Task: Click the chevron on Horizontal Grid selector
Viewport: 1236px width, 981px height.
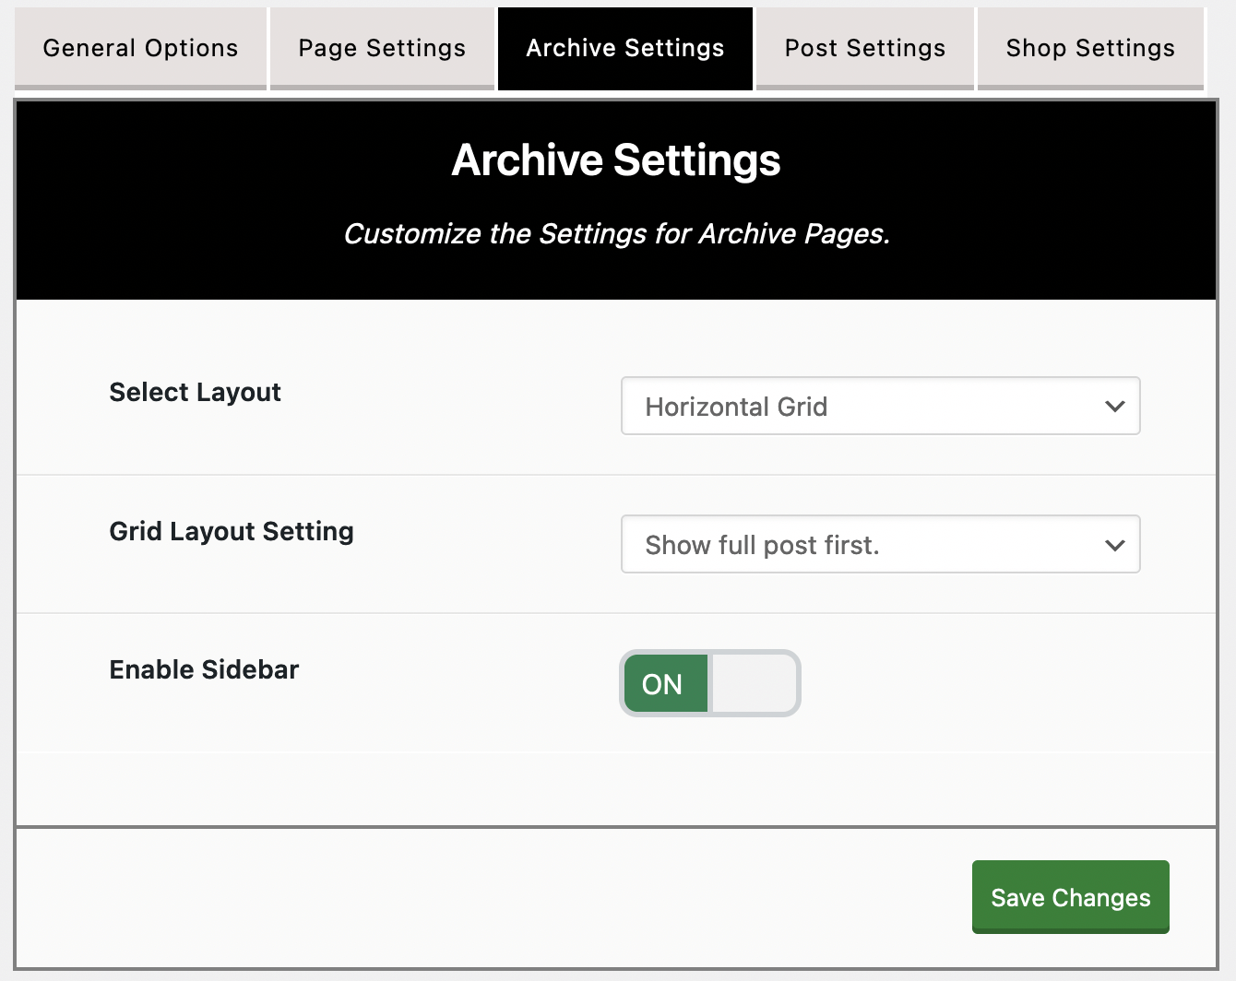Action: (x=1114, y=406)
